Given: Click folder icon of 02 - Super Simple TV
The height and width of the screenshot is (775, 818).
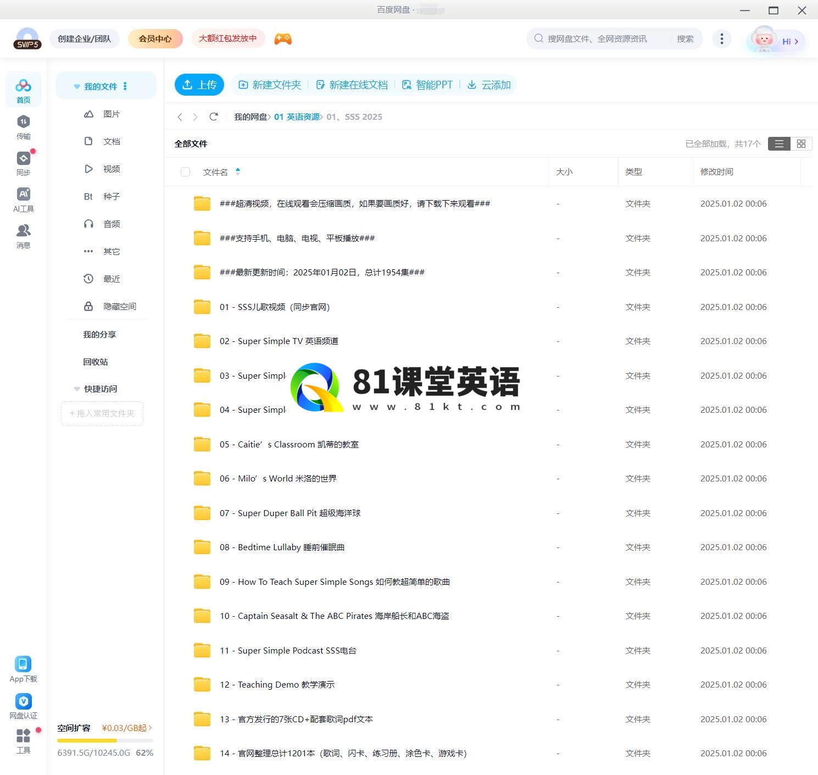Looking at the screenshot, I should coord(202,341).
